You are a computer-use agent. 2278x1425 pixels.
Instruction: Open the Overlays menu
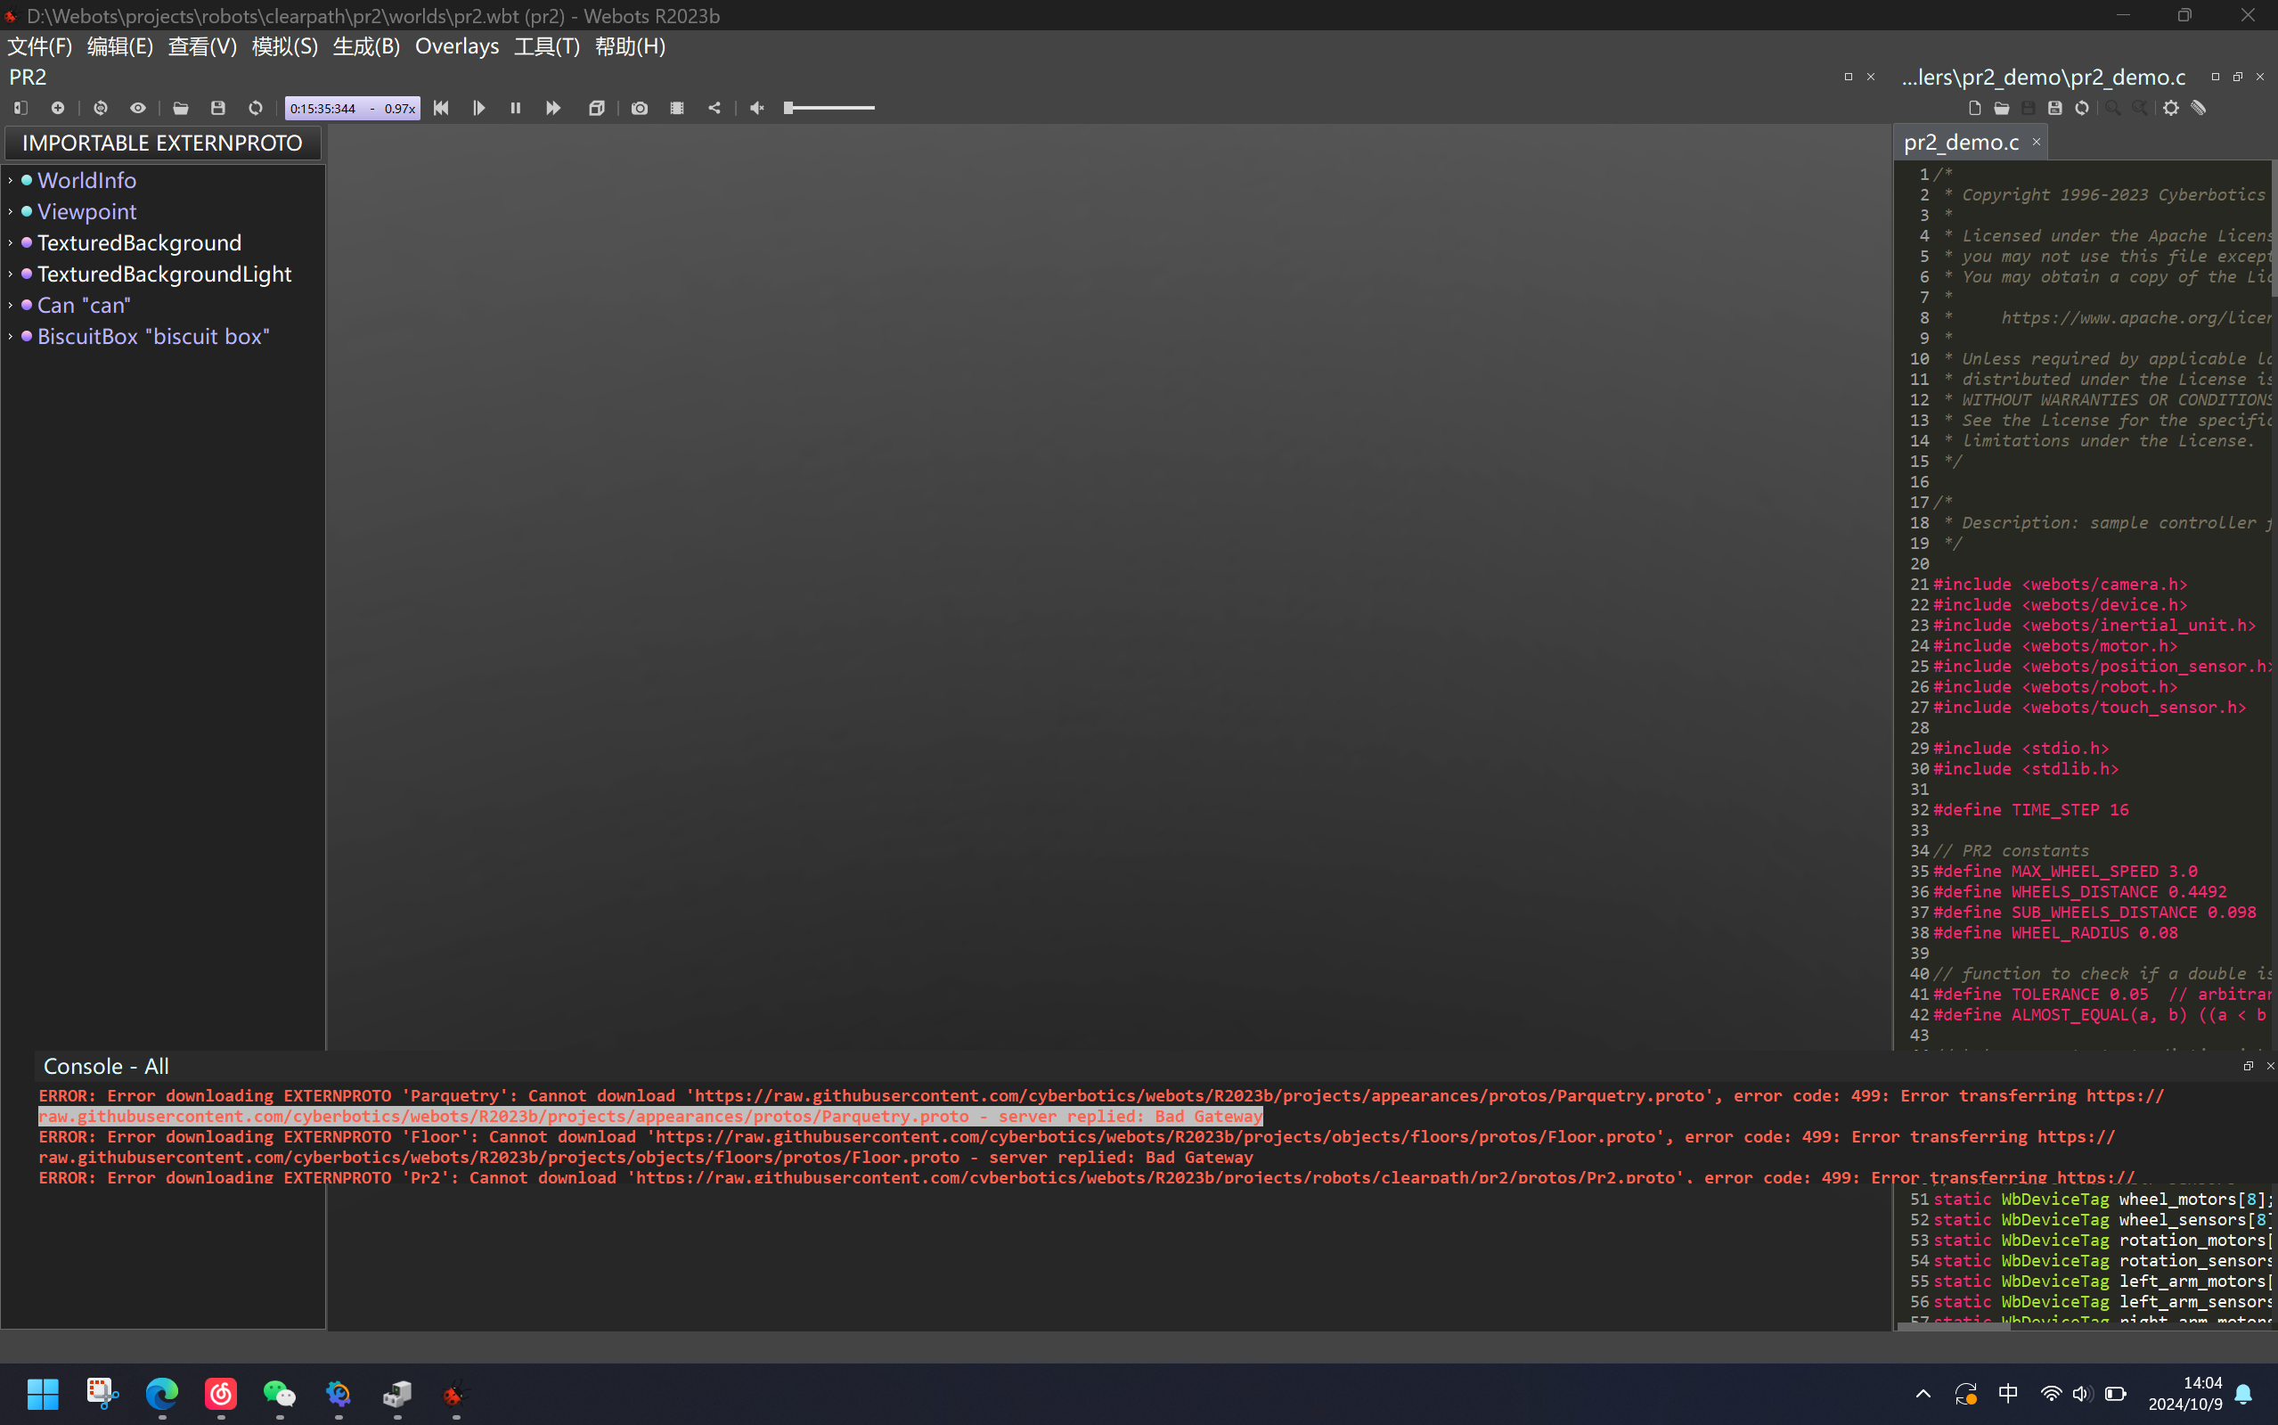(x=457, y=46)
